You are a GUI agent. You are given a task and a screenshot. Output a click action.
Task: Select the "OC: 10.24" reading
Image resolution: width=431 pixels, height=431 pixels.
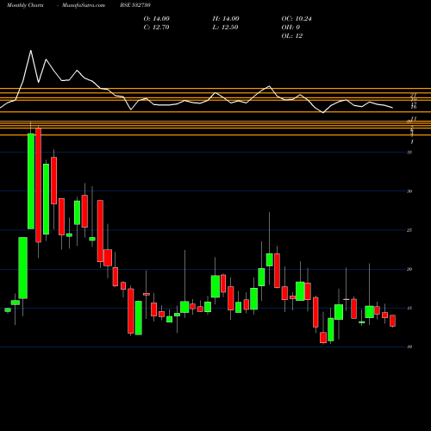297,19
